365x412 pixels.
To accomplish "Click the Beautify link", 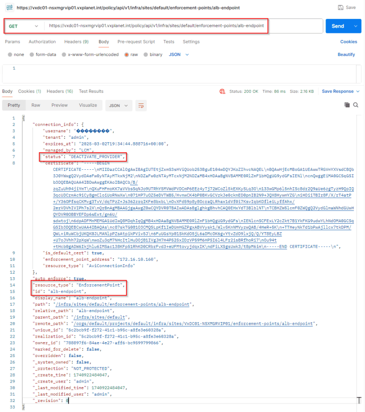I will click(346, 54).
